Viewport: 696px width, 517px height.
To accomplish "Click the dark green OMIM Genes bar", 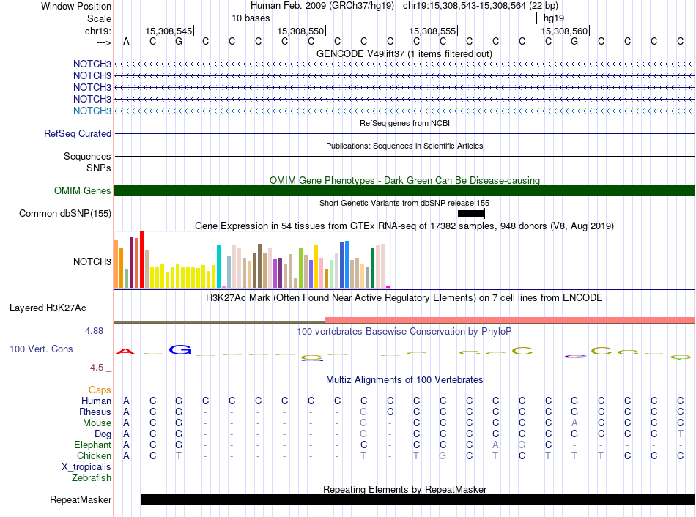I will click(x=404, y=191).
